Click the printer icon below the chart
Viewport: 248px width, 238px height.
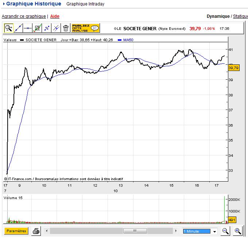point(36,231)
